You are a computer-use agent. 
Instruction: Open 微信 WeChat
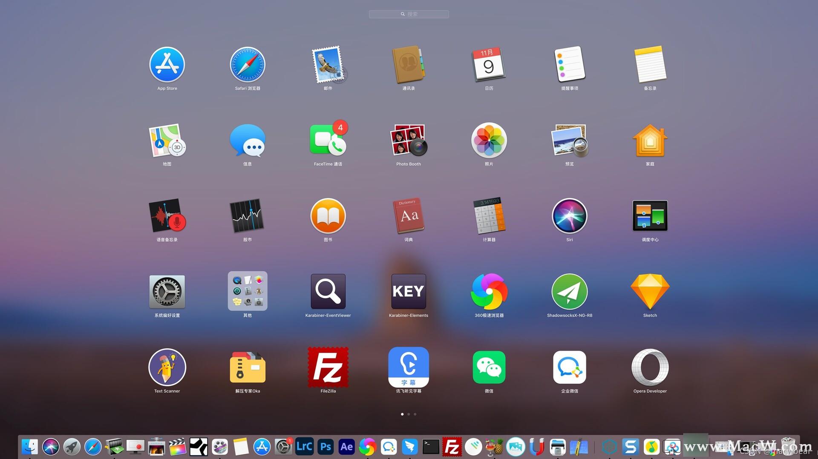coord(489,367)
